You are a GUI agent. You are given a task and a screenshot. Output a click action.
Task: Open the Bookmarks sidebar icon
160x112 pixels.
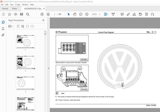click(x=3, y=29)
